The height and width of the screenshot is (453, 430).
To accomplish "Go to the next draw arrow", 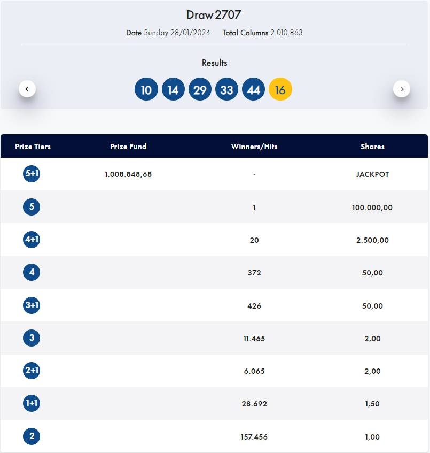I will (402, 88).
